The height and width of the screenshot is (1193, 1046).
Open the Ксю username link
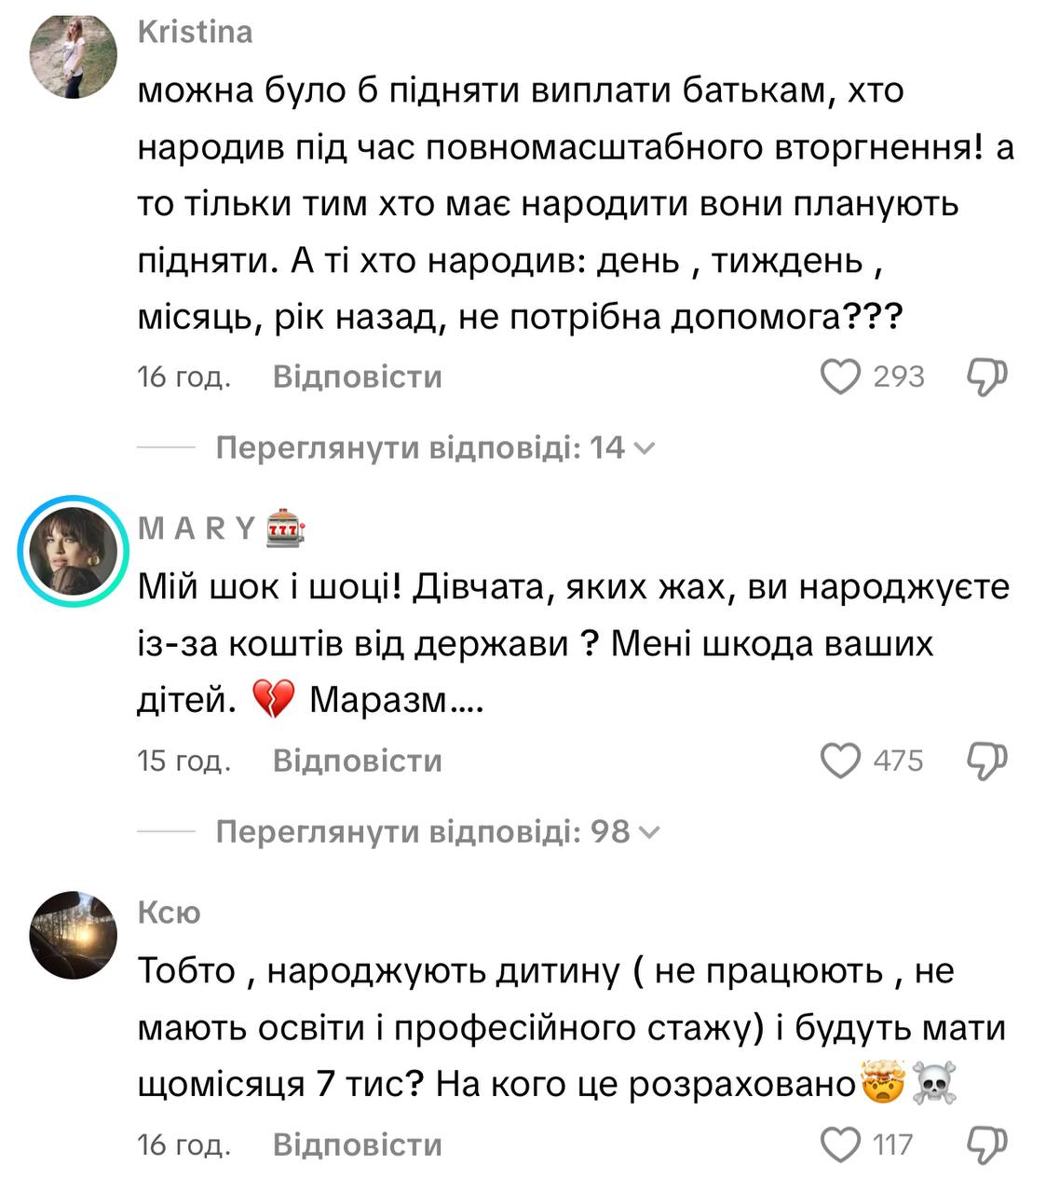(x=169, y=912)
